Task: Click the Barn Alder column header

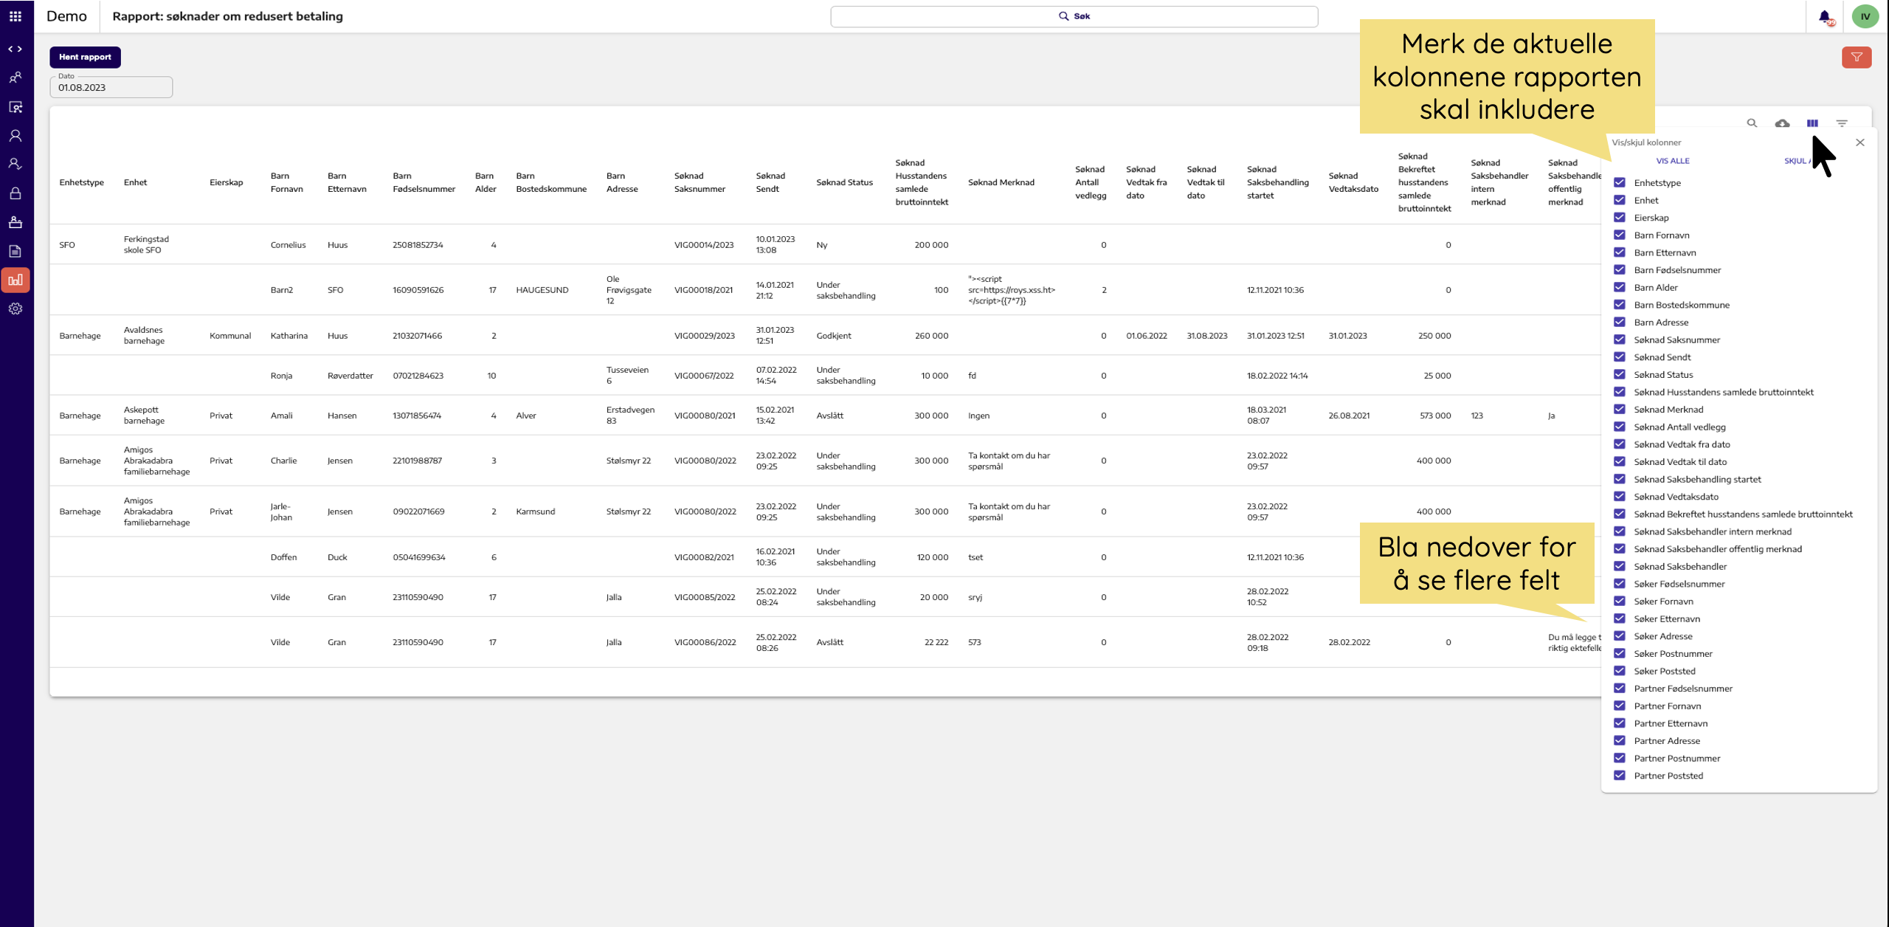Action: pyautogui.click(x=486, y=182)
